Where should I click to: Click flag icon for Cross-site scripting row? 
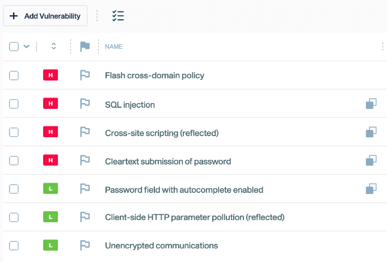[x=85, y=132]
